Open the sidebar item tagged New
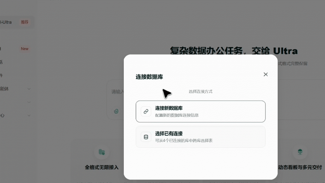Viewport: 325px width, 183px height. click(x=16, y=49)
